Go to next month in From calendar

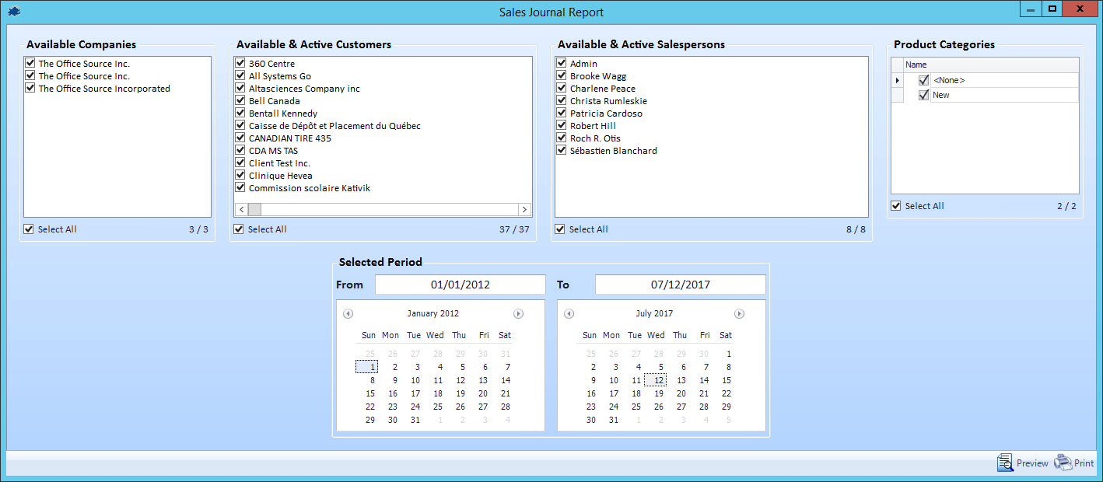click(518, 314)
